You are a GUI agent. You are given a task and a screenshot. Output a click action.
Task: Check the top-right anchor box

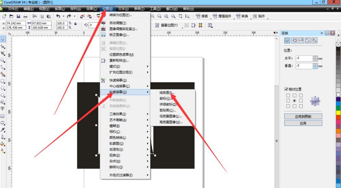pyautogui.click(x=301, y=95)
